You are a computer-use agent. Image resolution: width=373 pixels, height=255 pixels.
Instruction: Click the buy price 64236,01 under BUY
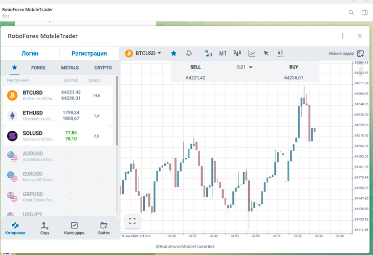click(x=294, y=78)
